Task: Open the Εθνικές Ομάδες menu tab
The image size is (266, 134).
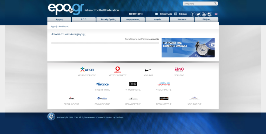Action: pyautogui.click(x=108, y=19)
